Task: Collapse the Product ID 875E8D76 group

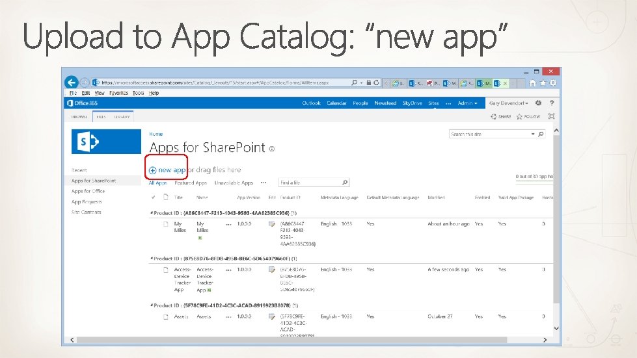Action: tap(152, 259)
